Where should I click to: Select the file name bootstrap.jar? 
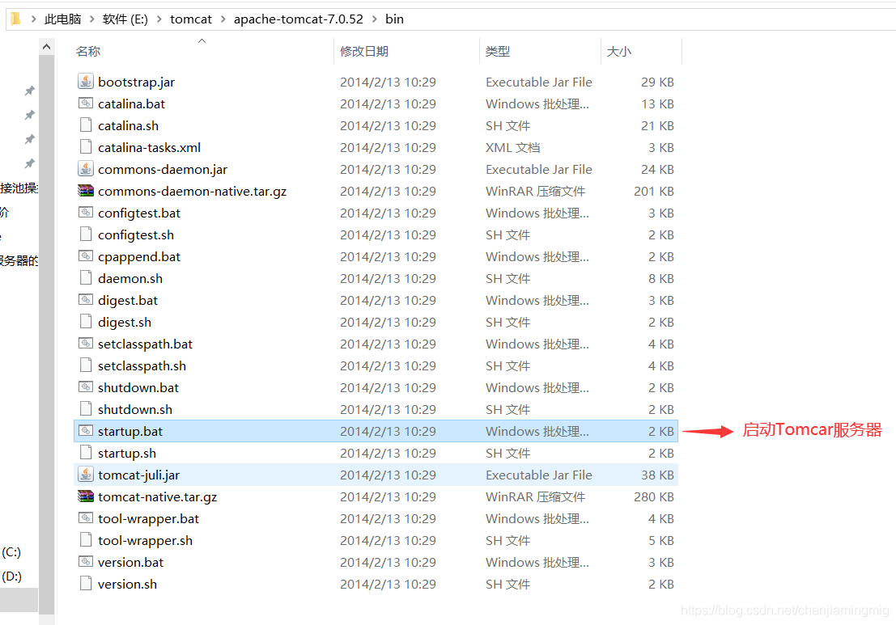[x=137, y=82]
